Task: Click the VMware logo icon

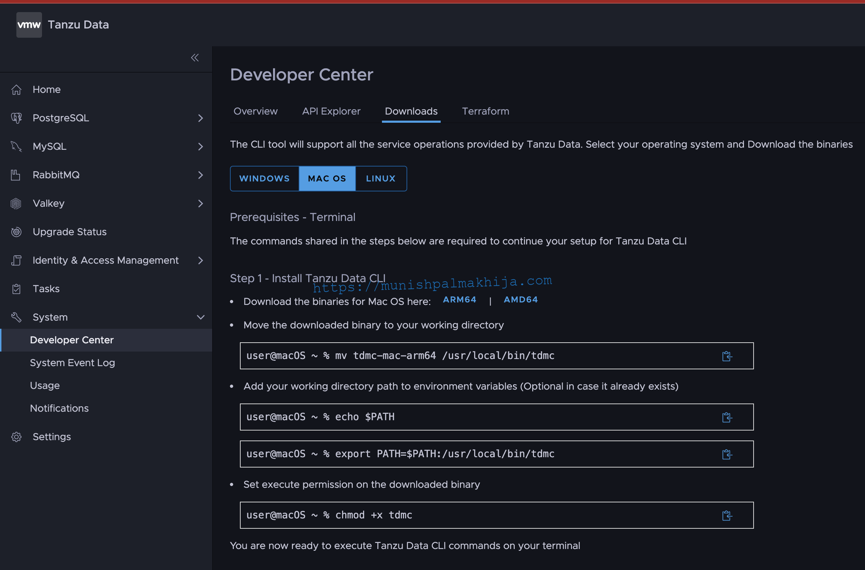Action: [29, 25]
